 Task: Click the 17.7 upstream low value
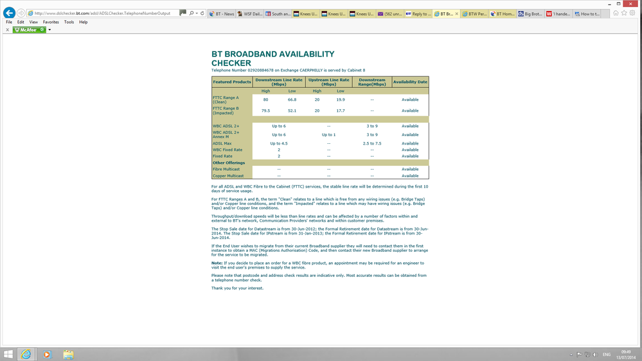click(x=341, y=111)
